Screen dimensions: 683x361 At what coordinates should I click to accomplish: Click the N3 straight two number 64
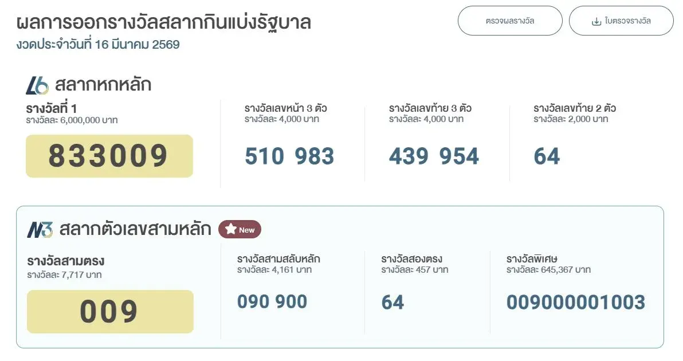pos(393,303)
